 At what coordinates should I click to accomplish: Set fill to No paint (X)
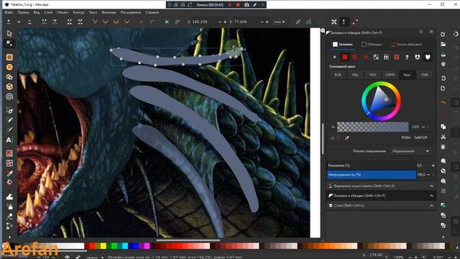334,57
